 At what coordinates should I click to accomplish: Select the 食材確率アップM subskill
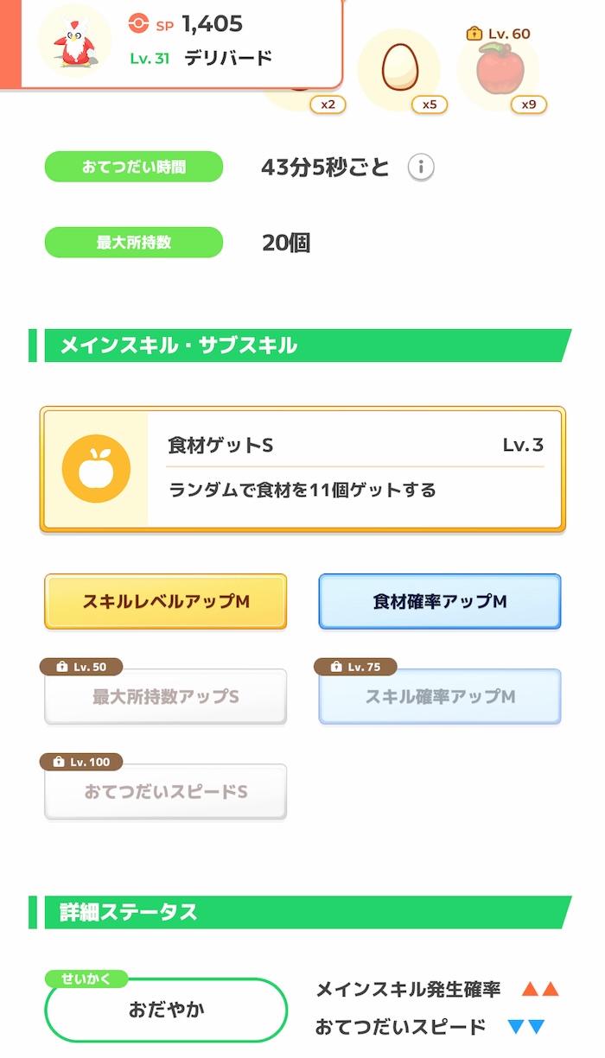[439, 601]
